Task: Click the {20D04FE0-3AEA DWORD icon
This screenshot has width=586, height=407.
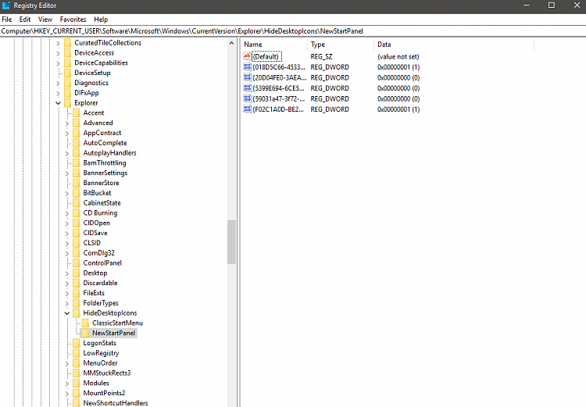Action: [x=247, y=77]
